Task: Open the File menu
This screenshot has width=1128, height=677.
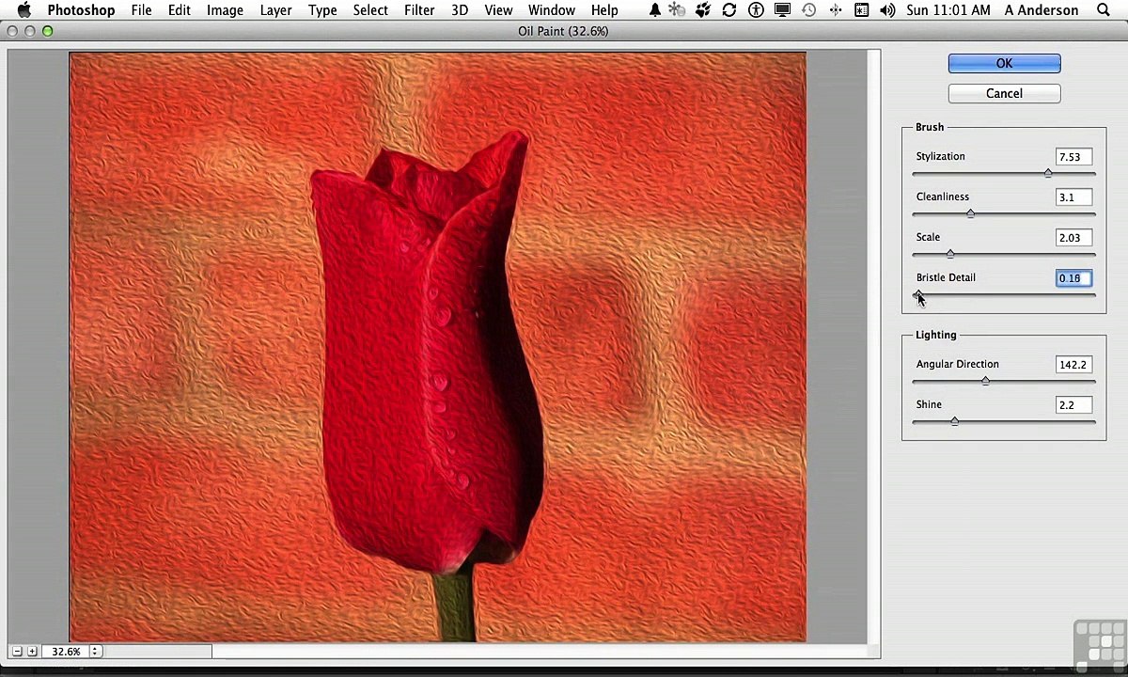Action: [x=141, y=10]
